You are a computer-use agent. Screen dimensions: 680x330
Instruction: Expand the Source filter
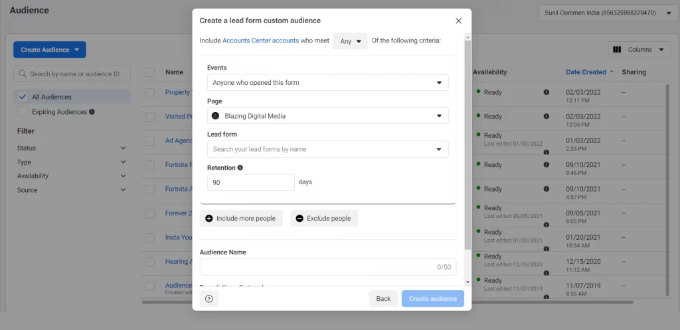click(72, 190)
